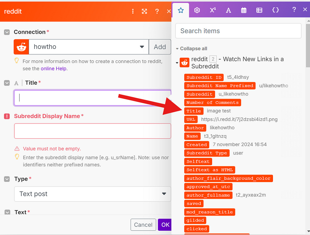The height and width of the screenshot is (235, 310).
Task: Click the Search items field
Action: (238, 31)
